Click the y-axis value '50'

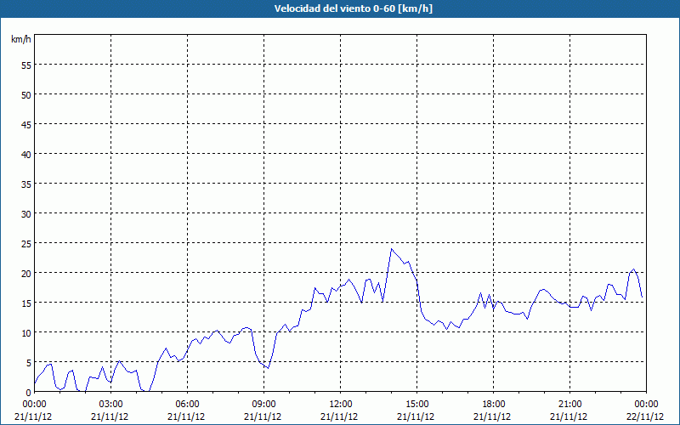(x=26, y=95)
